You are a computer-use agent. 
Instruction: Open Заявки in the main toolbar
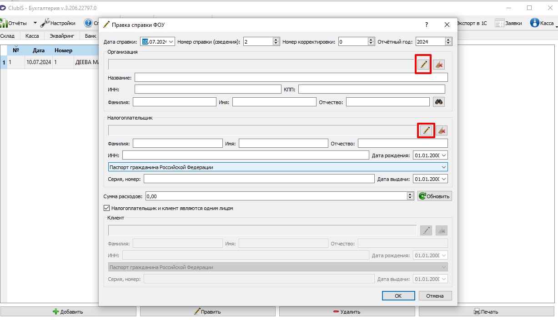click(508, 23)
